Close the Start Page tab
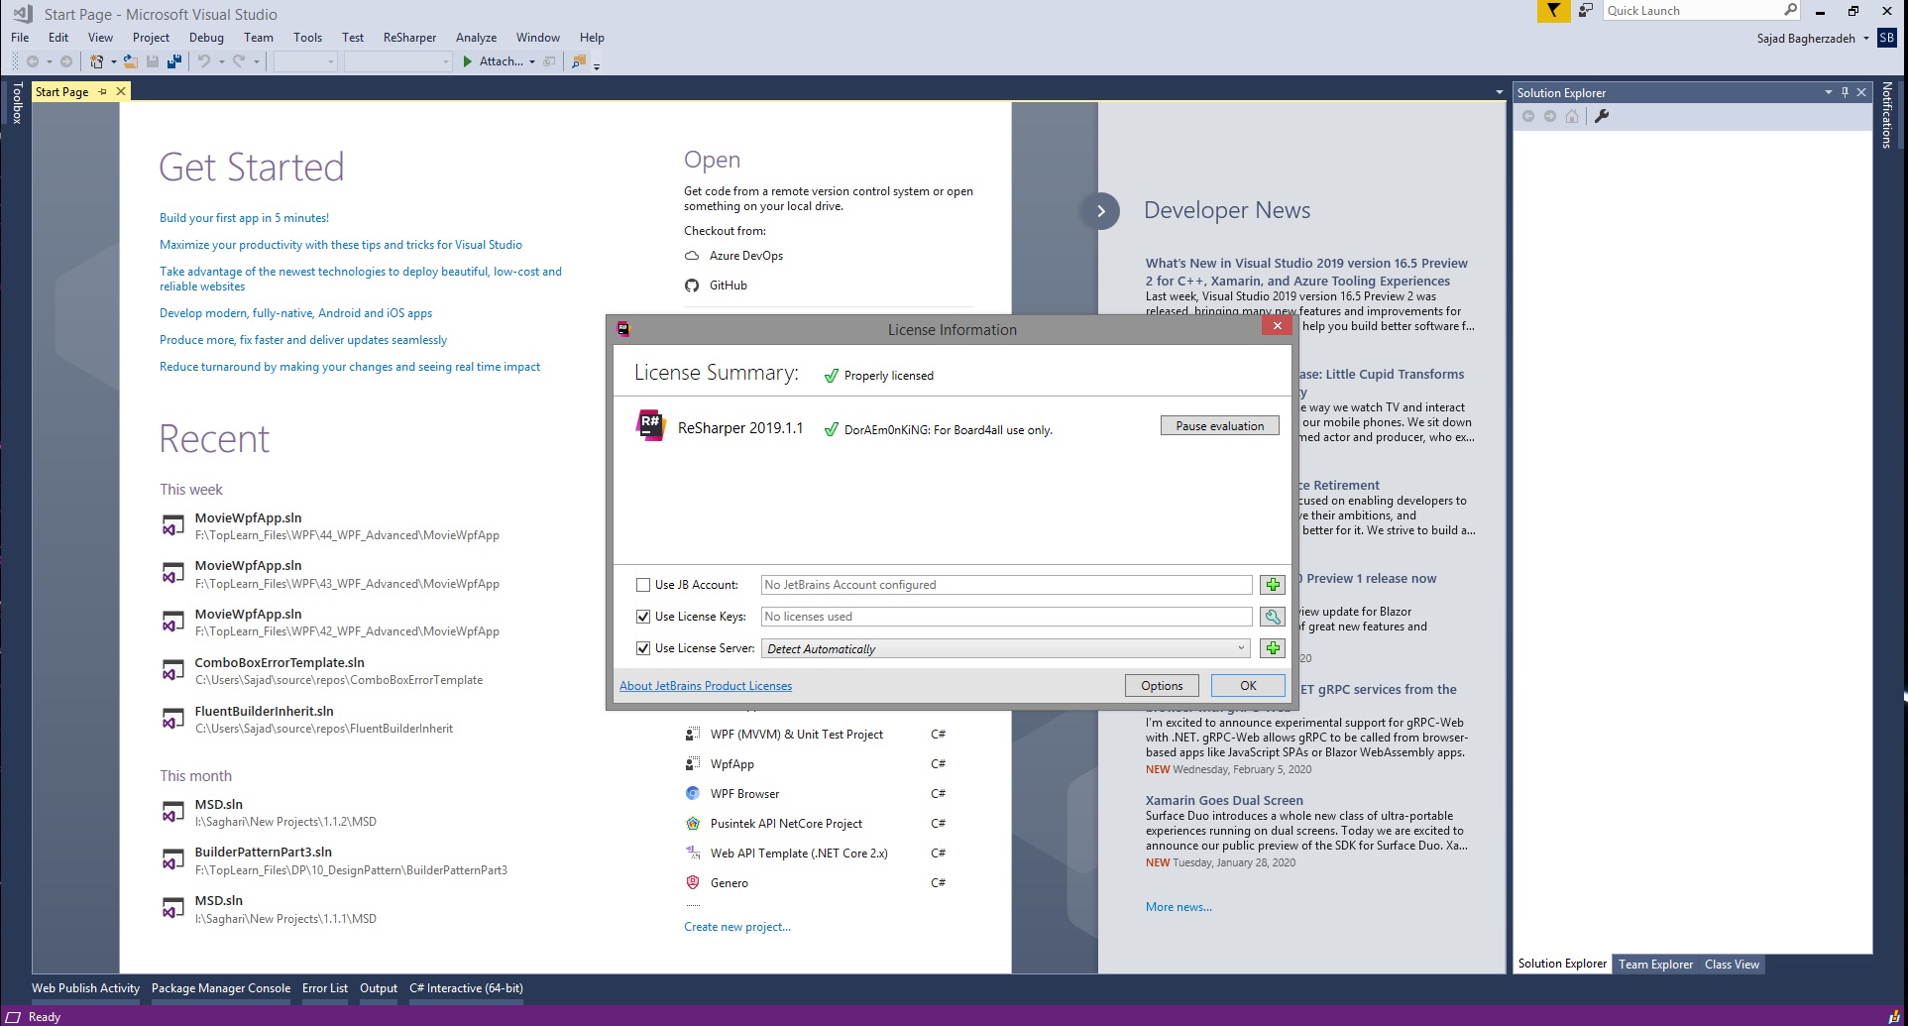1908x1026 pixels. tap(121, 91)
